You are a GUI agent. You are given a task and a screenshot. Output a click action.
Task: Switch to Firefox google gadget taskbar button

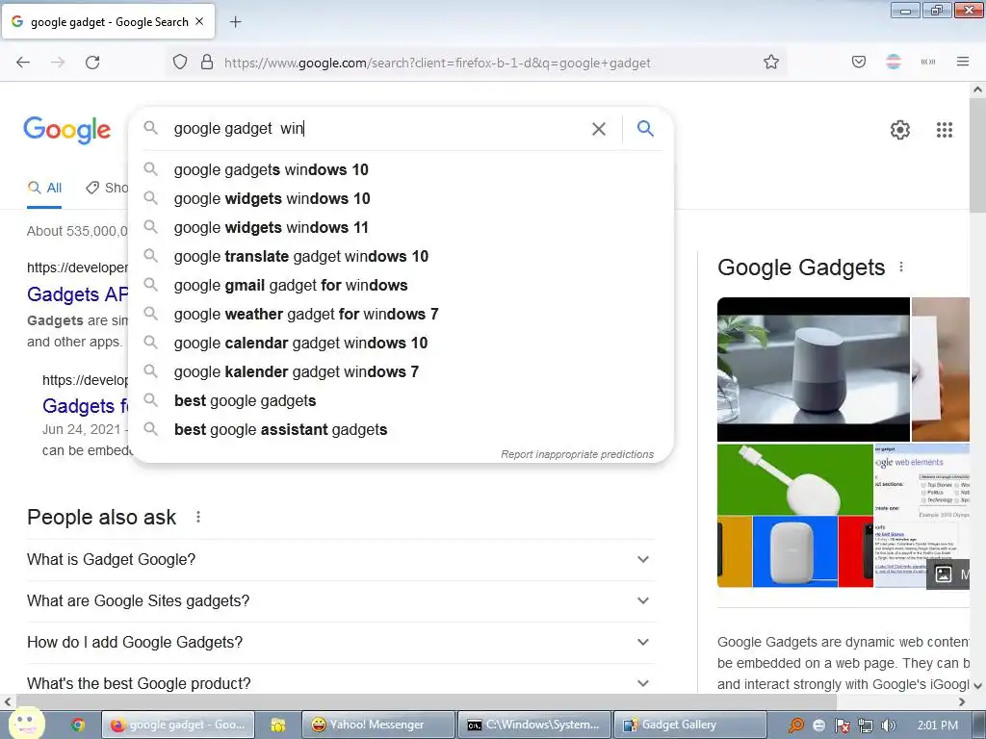click(178, 725)
